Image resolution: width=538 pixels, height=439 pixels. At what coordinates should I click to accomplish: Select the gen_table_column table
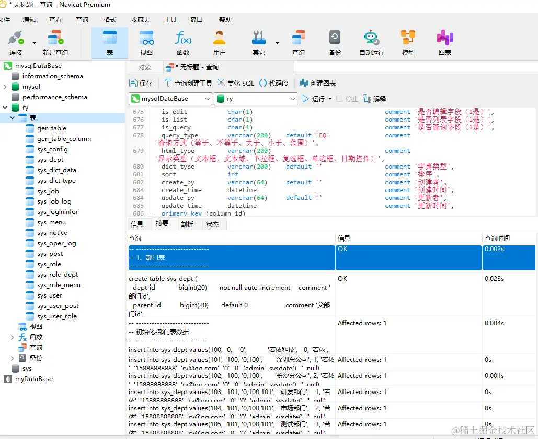point(64,139)
